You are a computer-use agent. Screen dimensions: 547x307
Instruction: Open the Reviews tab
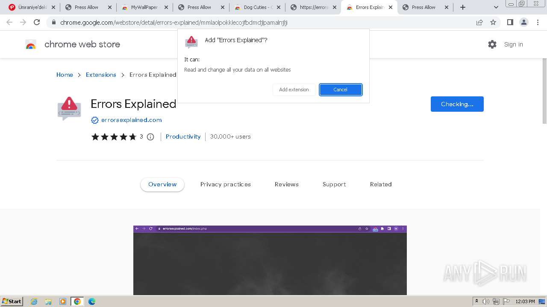point(287,184)
